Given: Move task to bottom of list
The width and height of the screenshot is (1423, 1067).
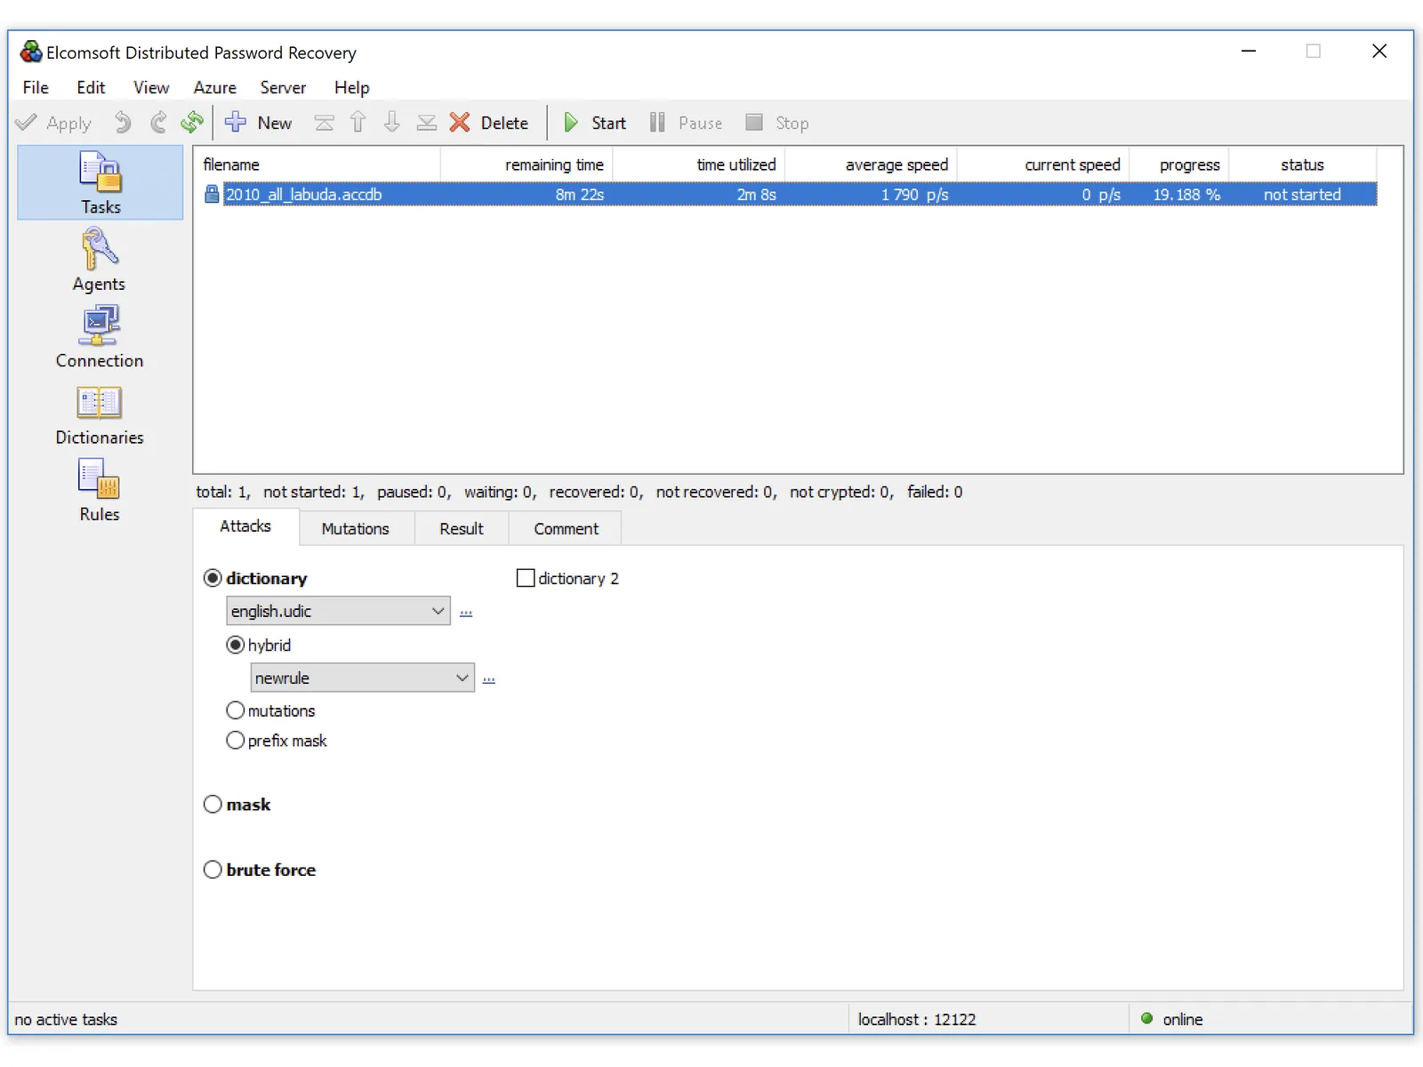Looking at the screenshot, I should click(427, 123).
